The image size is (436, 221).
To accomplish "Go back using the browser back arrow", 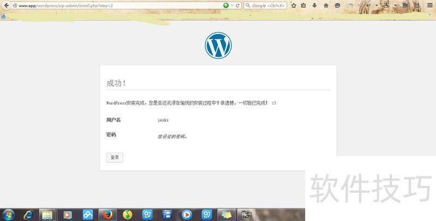I will 6,5.
